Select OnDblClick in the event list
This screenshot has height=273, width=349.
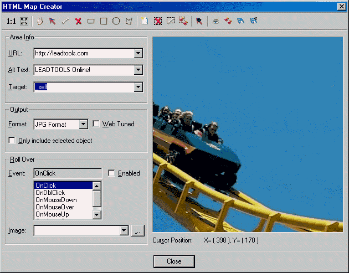[x=64, y=193]
